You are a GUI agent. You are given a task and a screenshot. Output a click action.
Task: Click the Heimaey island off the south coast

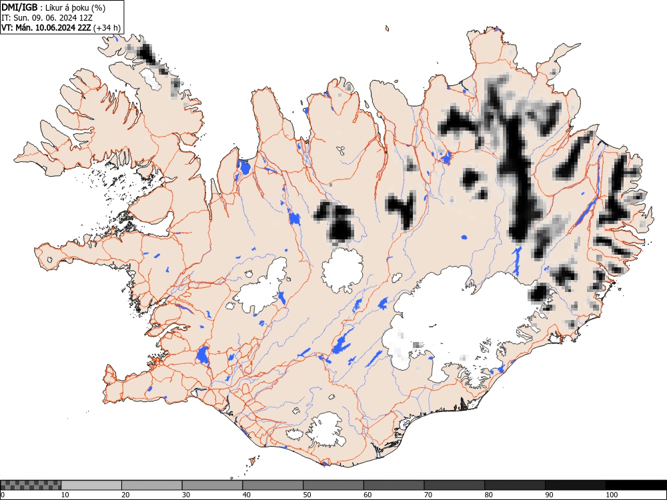click(252, 461)
